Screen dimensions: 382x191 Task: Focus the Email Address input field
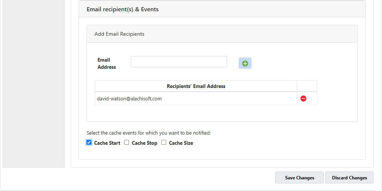click(x=179, y=62)
